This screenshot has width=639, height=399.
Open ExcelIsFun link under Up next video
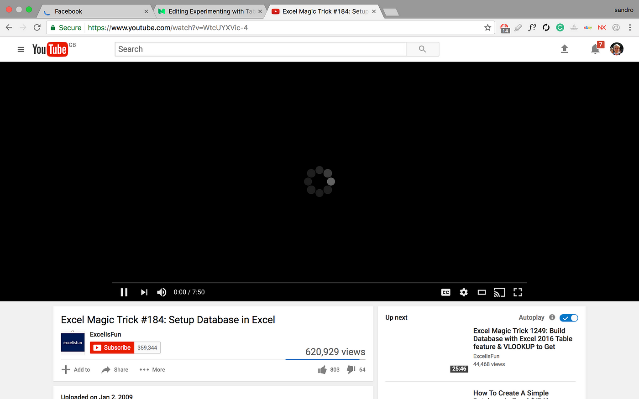tap(486, 356)
